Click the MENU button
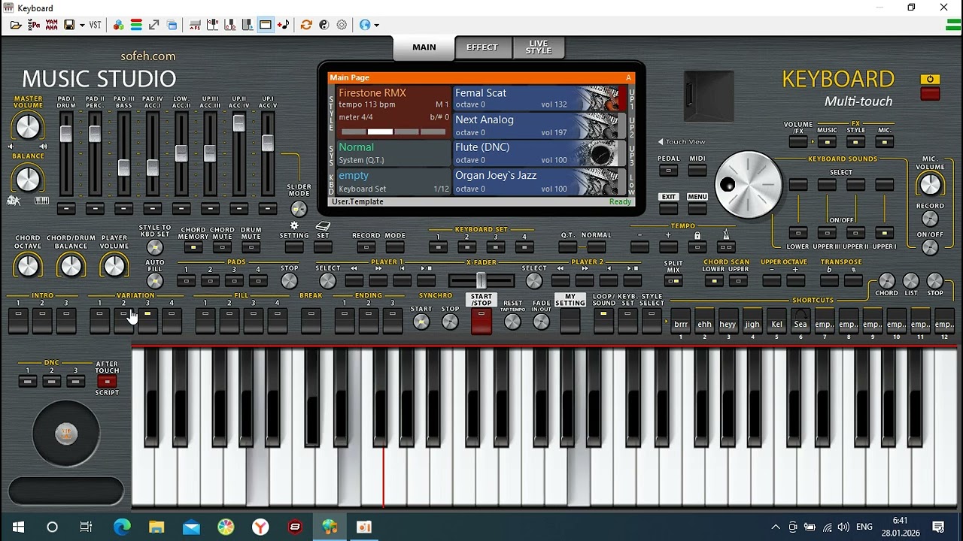Screen dimensions: 963x541 coord(697,207)
